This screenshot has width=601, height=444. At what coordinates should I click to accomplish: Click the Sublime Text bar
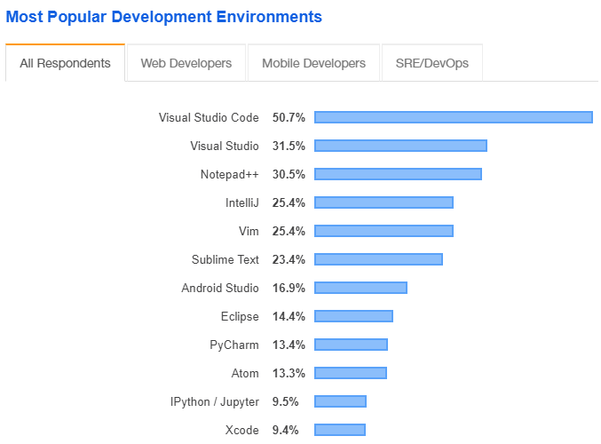(x=378, y=259)
